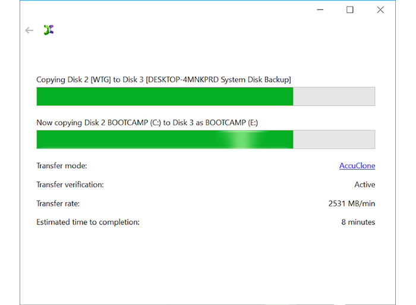Viewport: 416px width, 305px height.
Task: Close the disk copy window
Action: pyautogui.click(x=380, y=10)
